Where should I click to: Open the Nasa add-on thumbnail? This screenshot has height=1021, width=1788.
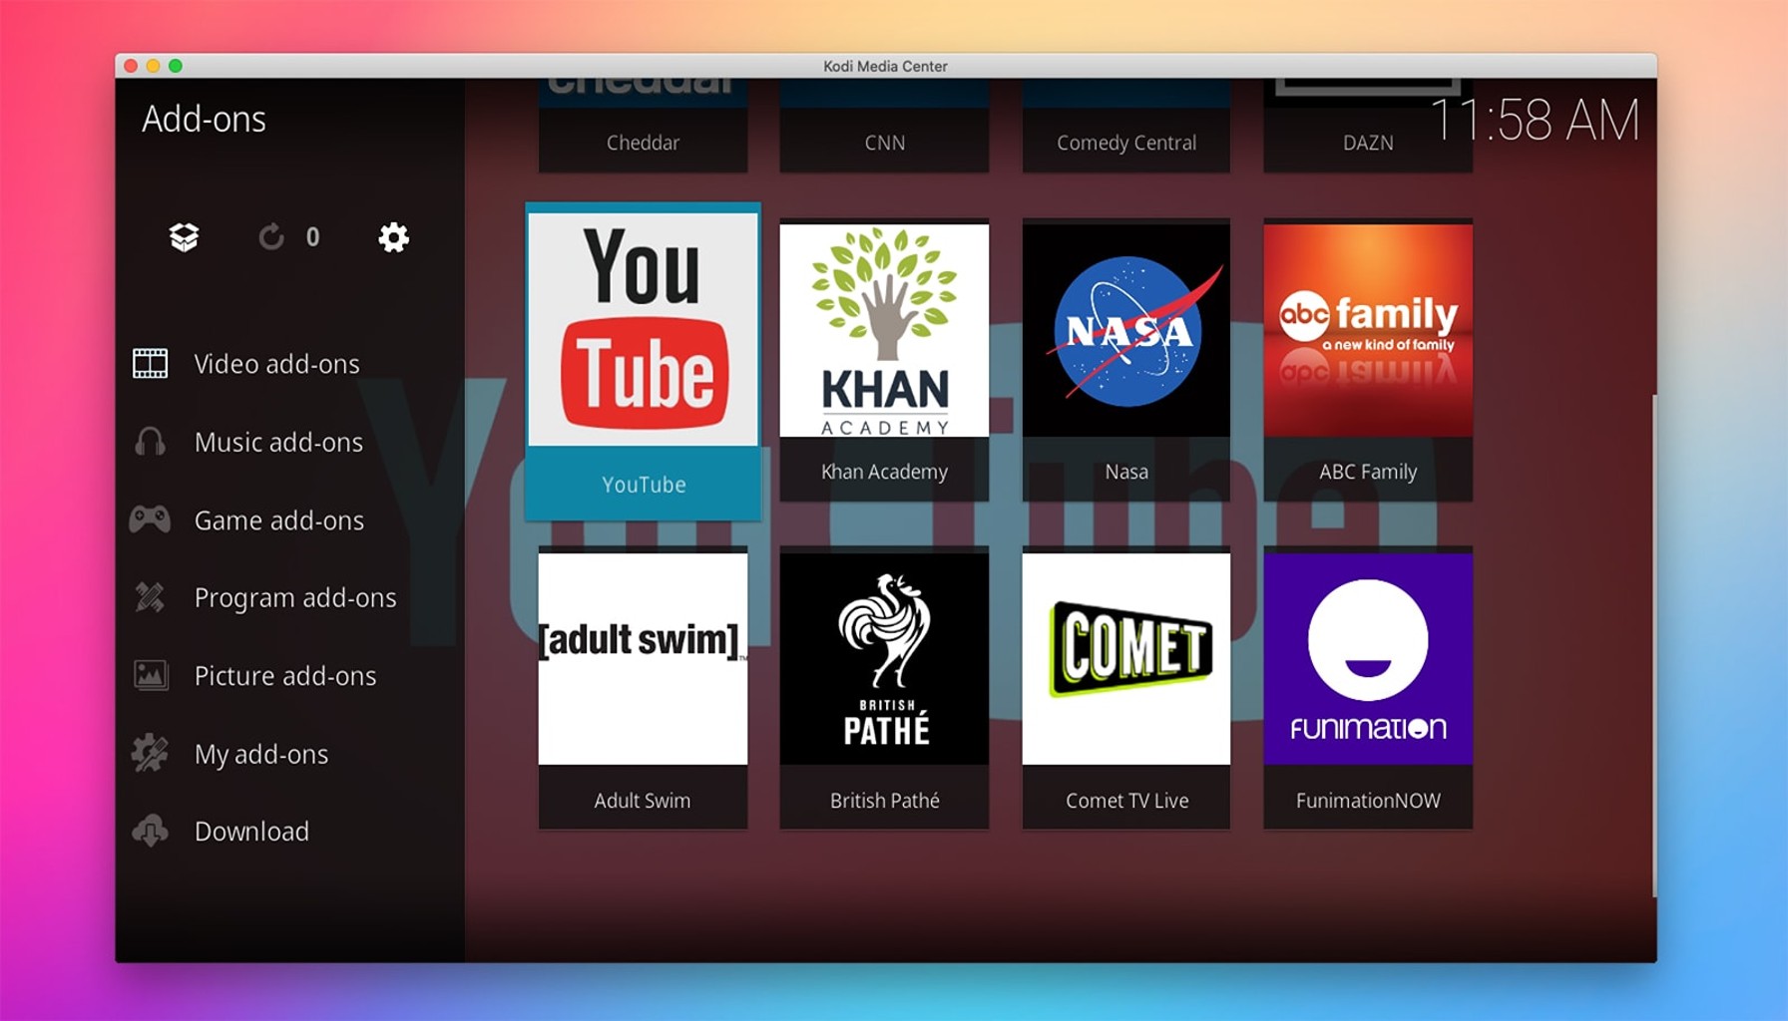pos(1126,330)
